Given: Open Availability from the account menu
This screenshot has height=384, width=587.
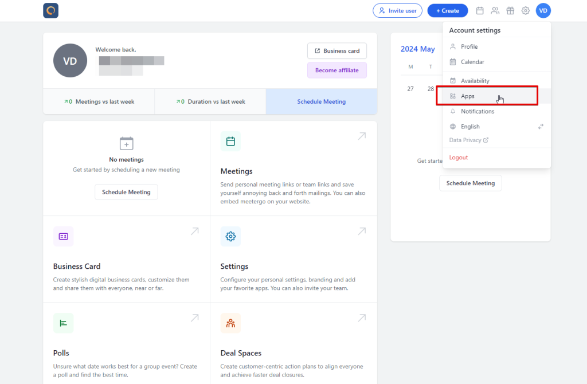Looking at the screenshot, I should coord(475,81).
